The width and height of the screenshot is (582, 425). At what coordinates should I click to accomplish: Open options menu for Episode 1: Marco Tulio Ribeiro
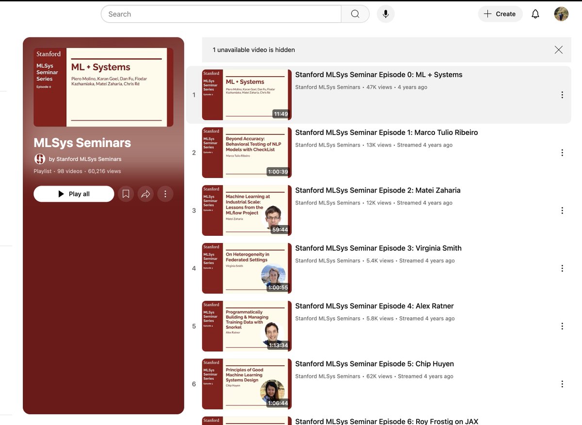coord(562,152)
